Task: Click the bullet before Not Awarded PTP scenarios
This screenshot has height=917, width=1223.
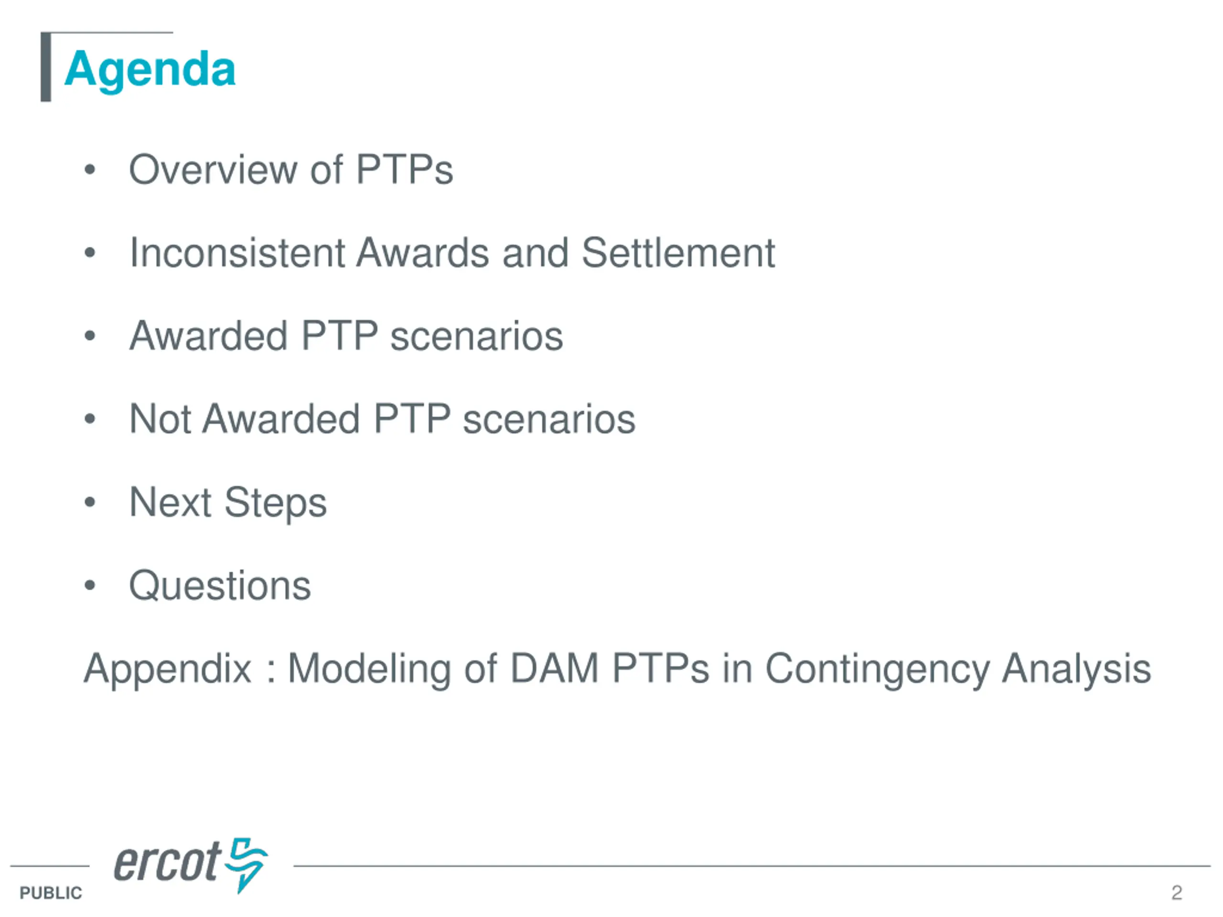Action: [89, 419]
